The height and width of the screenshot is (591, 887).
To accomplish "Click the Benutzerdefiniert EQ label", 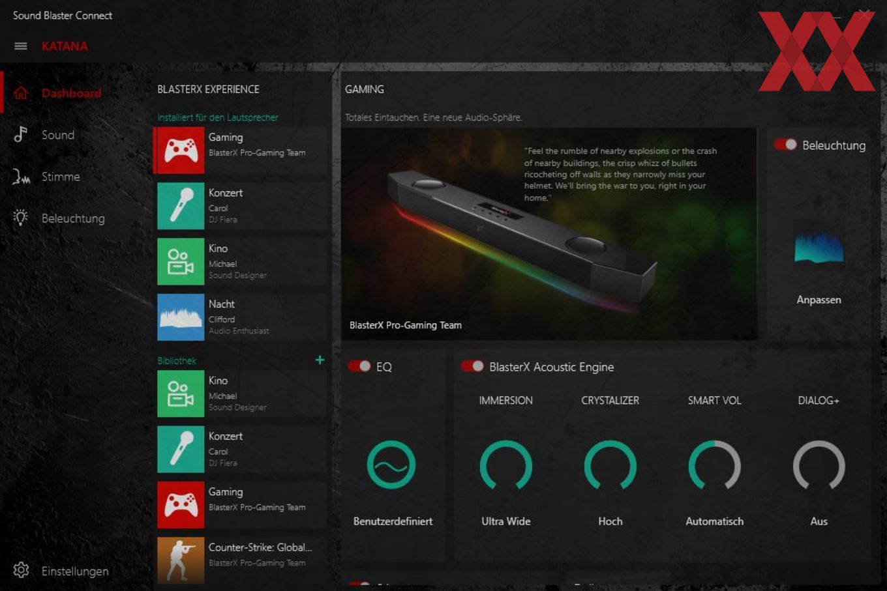I will coord(393,521).
